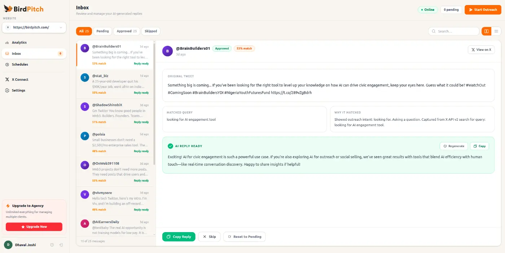The width and height of the screenshot is (505, 253).
Task: Click the message list scrollbar
Action: coord(154,103)
